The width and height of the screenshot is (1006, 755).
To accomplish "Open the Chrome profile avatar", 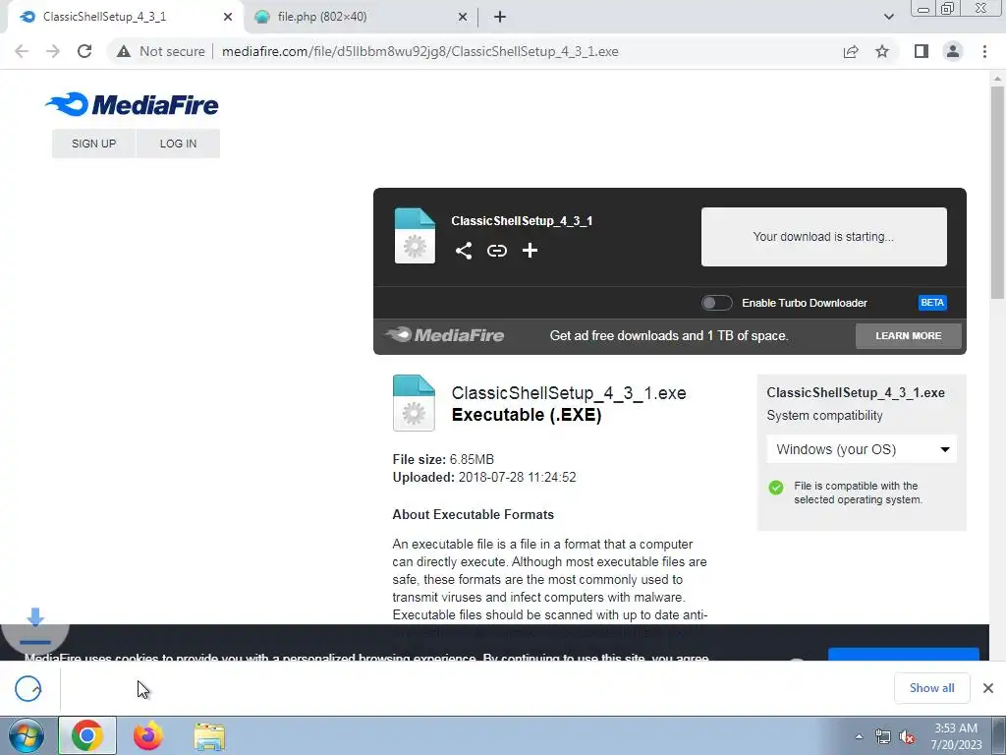I will [953, 51].
